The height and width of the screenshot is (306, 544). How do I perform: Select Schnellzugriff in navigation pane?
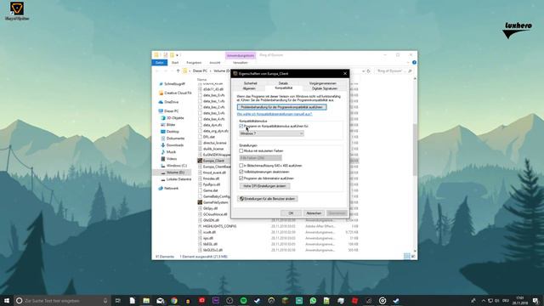174,84
